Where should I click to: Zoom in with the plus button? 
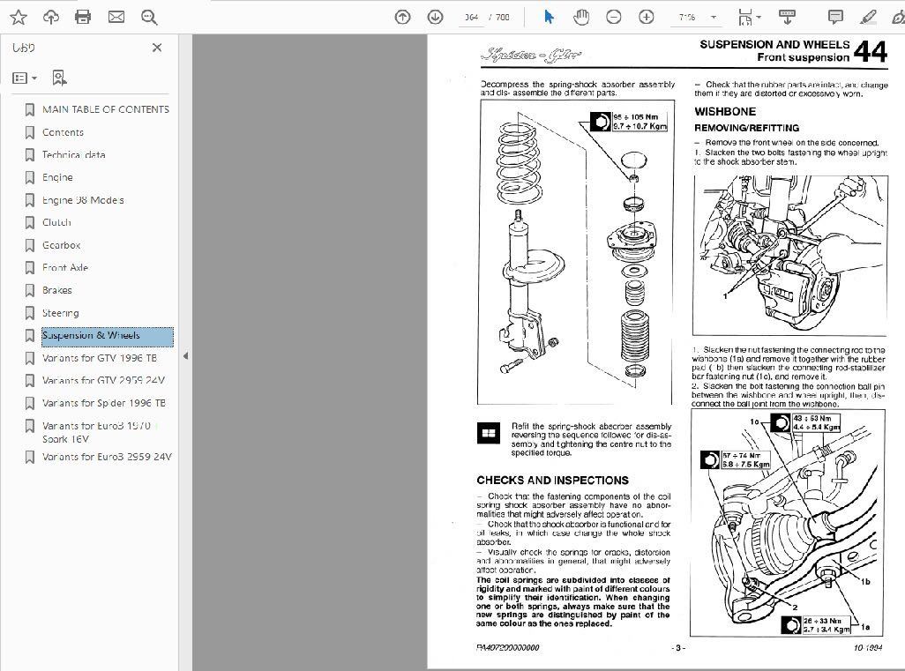(647, 18)
